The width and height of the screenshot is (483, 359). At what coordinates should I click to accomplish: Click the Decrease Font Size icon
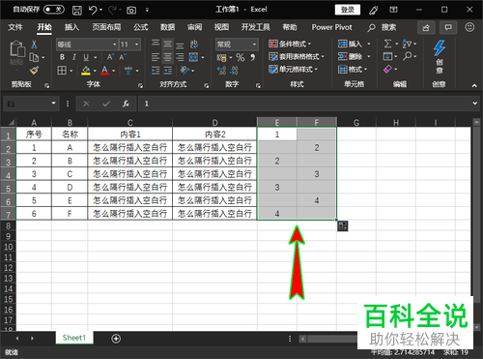click(123, 57)
